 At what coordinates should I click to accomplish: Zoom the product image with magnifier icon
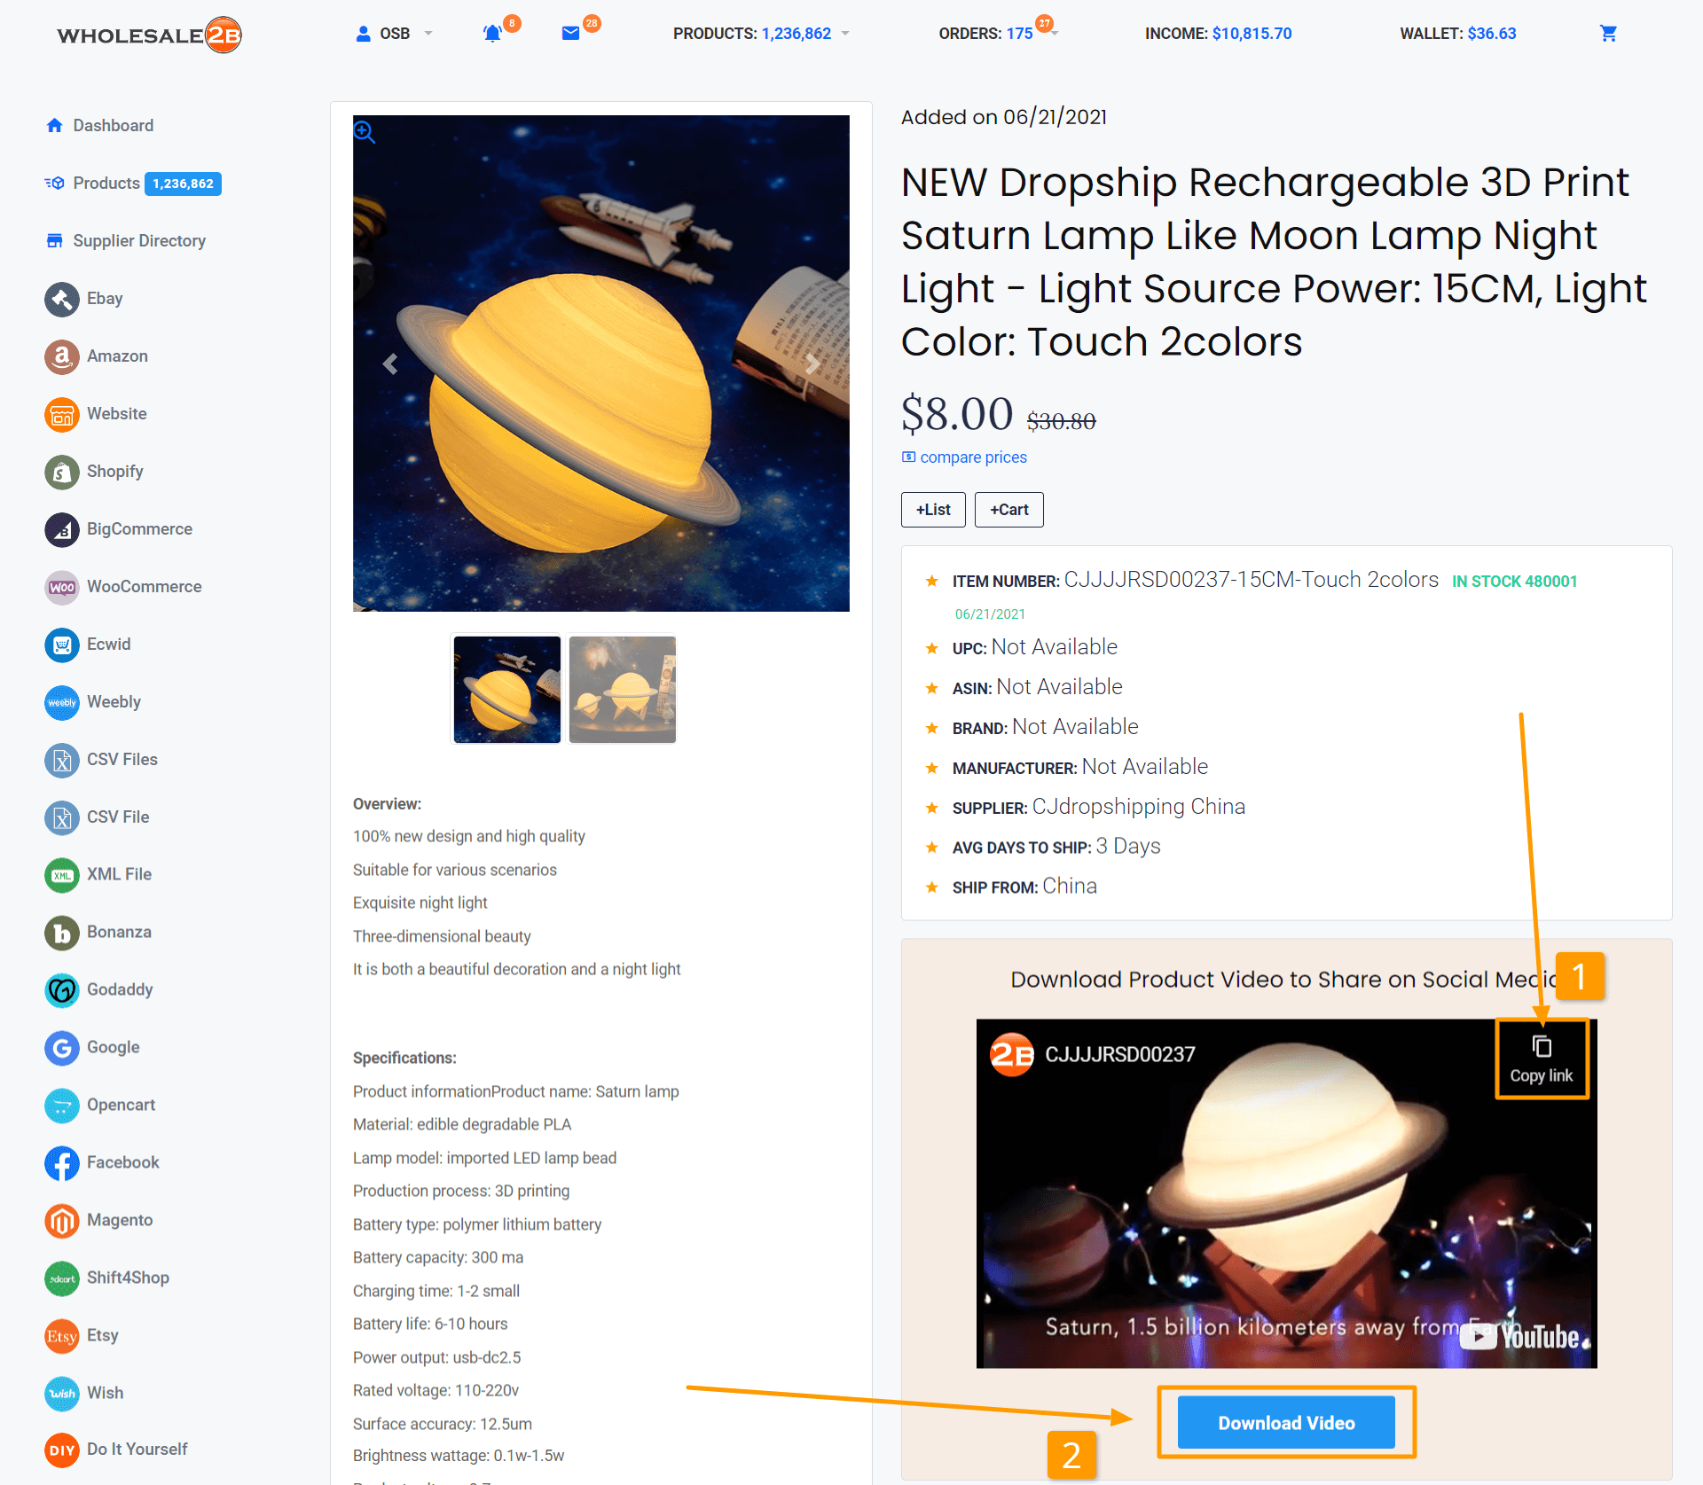[365, 132]
